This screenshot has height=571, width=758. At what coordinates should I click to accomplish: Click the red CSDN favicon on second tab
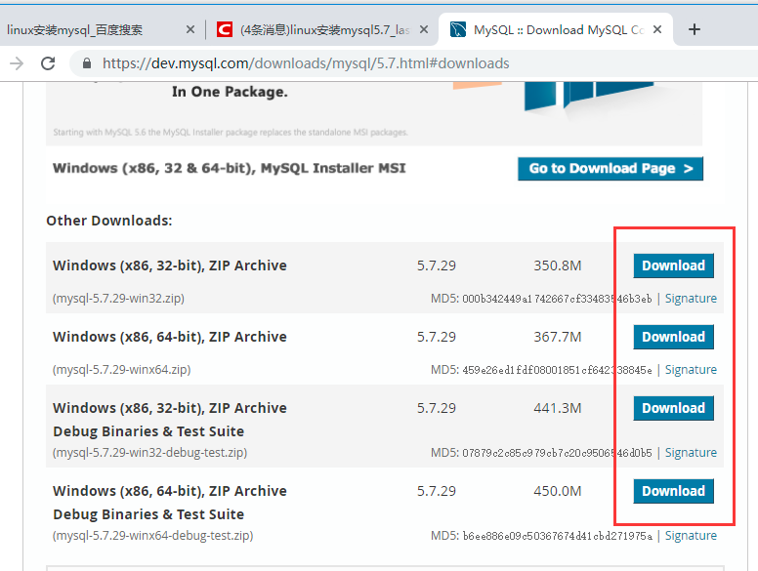[x=225, y=29]
